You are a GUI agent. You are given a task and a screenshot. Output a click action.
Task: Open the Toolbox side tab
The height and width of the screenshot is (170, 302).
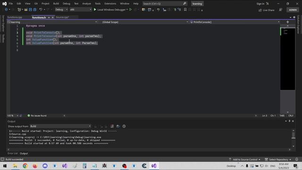point(3,38)
